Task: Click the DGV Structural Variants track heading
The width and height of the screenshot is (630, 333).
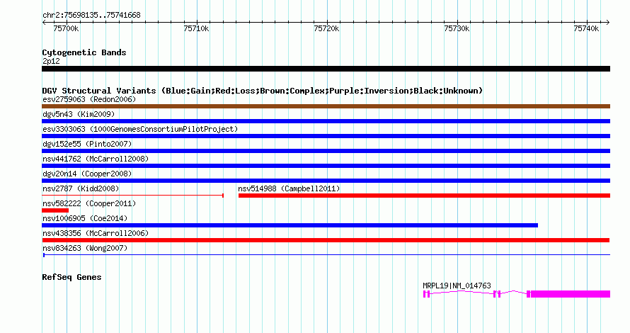Action: (263, 91)
